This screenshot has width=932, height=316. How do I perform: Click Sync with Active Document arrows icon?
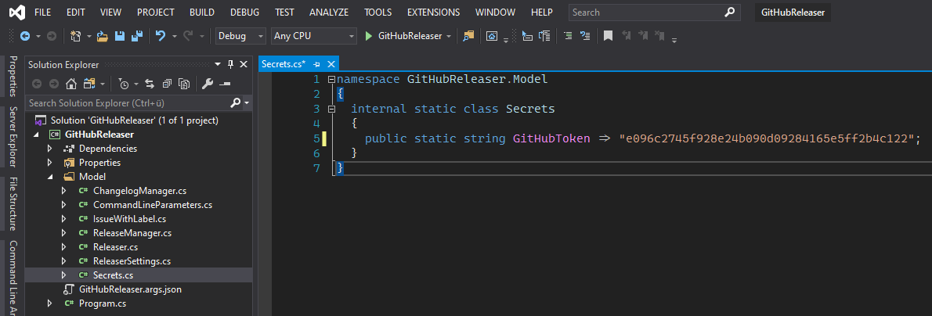[x=149, y=84]
